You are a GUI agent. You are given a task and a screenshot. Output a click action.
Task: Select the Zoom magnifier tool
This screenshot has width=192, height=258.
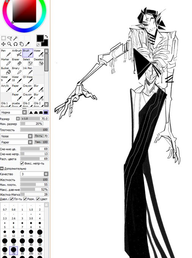pos(10,44)
